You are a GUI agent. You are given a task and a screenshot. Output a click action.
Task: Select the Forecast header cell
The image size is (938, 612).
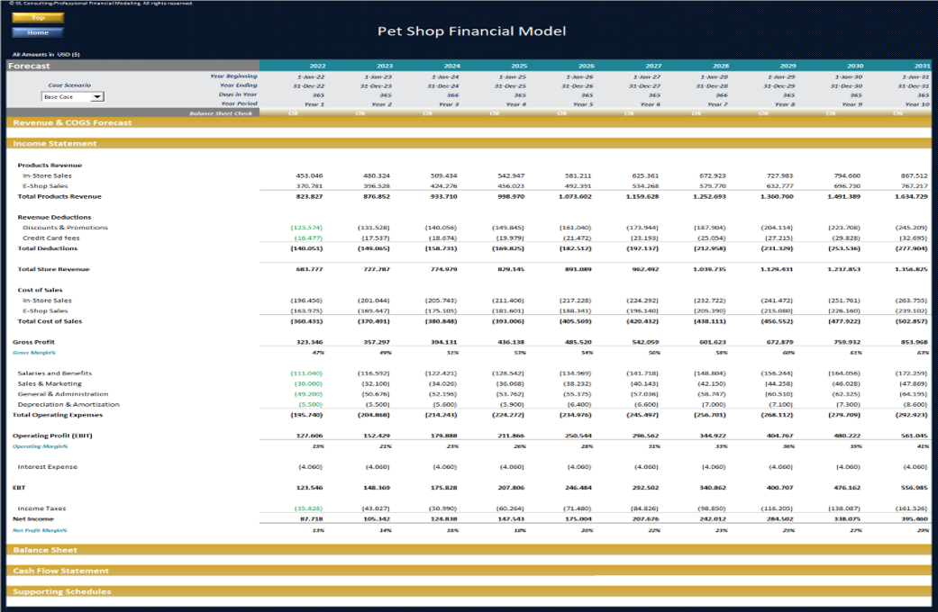[x=132, y=66]
